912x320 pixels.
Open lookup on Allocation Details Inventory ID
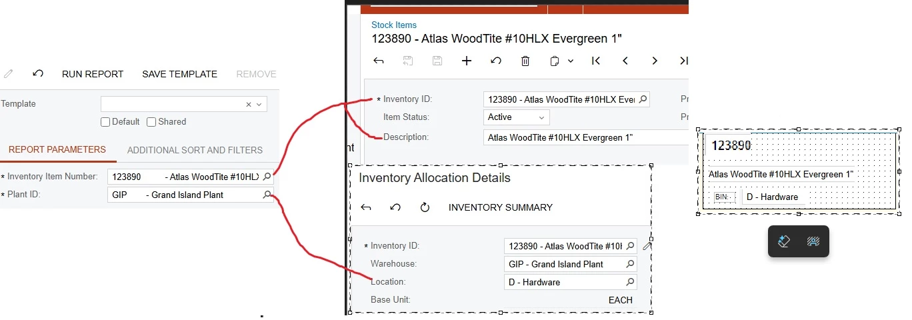630,246
